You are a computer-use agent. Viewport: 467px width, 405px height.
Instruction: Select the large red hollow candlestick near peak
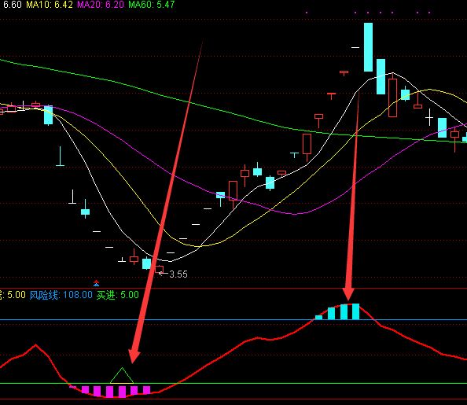392,98
